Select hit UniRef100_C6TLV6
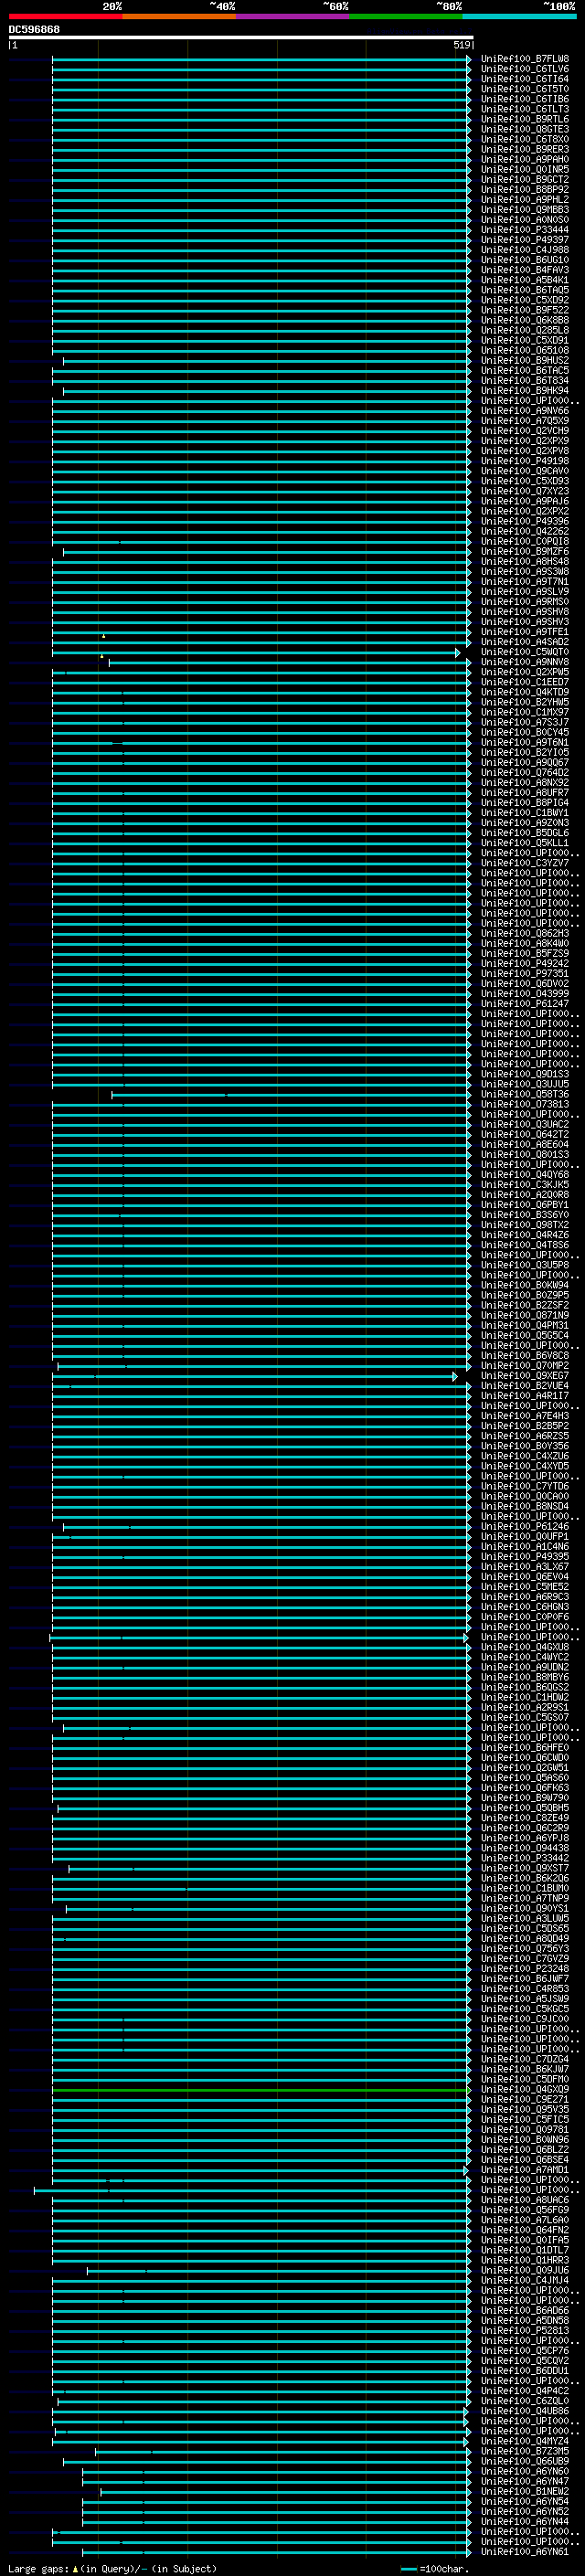 pyautogui.click(x=525, y=69)
